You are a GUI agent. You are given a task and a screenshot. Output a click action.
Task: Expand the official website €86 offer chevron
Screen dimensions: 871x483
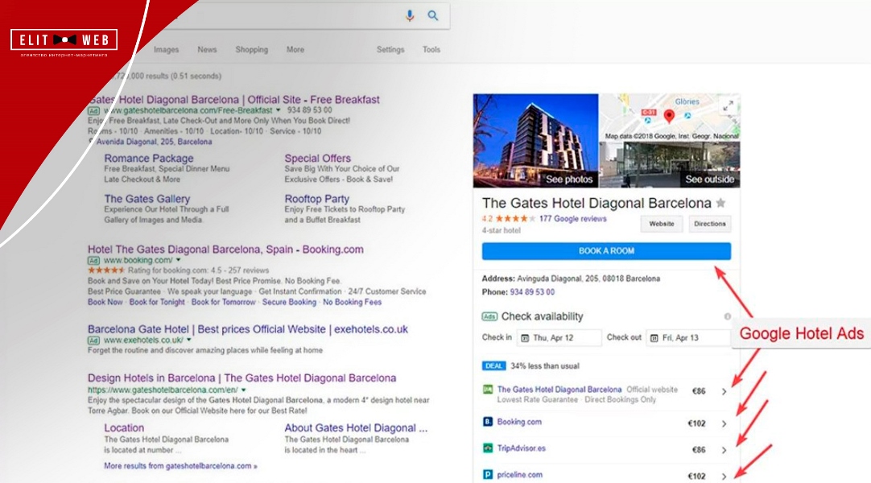[724, 391]
